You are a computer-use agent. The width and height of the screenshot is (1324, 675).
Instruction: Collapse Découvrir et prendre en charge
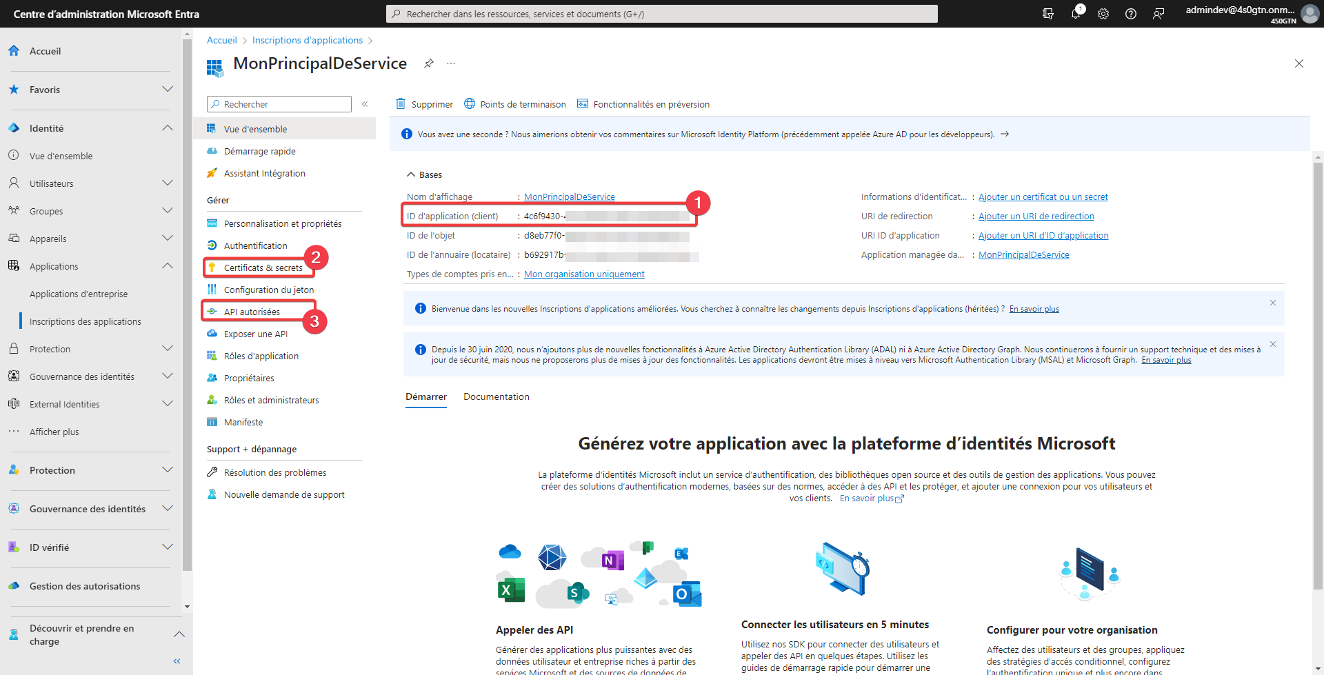179,634
